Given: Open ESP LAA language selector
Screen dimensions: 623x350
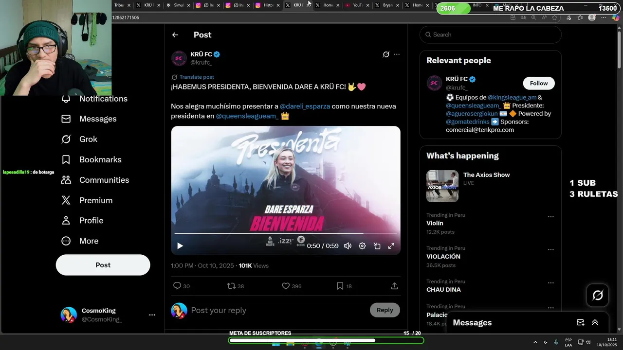Looking at the screenshot, I should [x=568, y=342].
